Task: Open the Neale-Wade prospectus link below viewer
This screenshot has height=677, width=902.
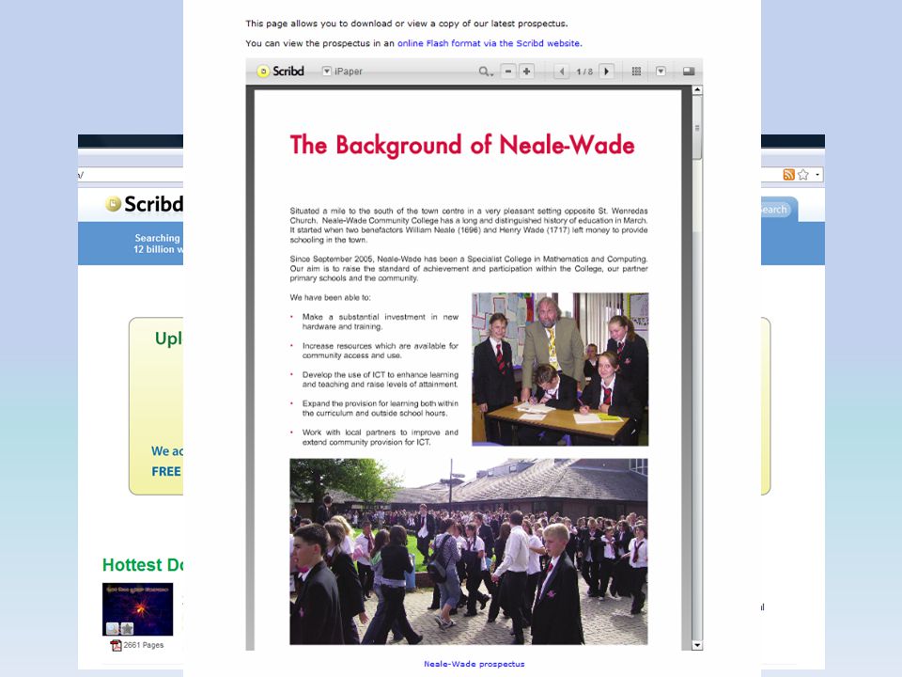Action: pyautogui.click(x=474, y=664)
